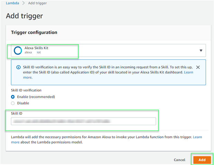The width and height of the screenshot is (214, 165).
Task: Select the Disable radio button
Action: pos(13,103)
